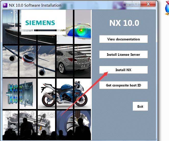Viewport: 169px width, 141px height.
Task: Click the NX 10.0 heading text
Action: [x=124, y=23]
